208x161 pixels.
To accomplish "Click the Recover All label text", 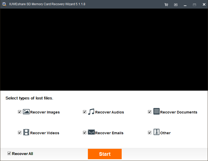I will tap(22, 153).
